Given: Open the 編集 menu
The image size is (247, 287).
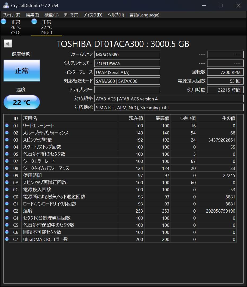Looking at the screenshot, I should (x=32, y=15).
